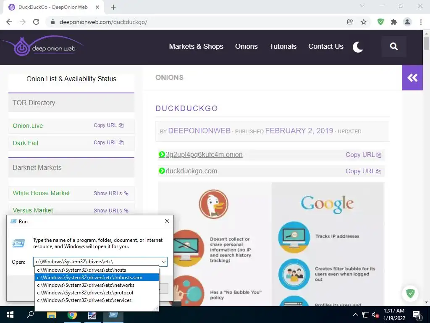Open White House Market link
This screenshot has width=430, height=323.
coord(41,193)
